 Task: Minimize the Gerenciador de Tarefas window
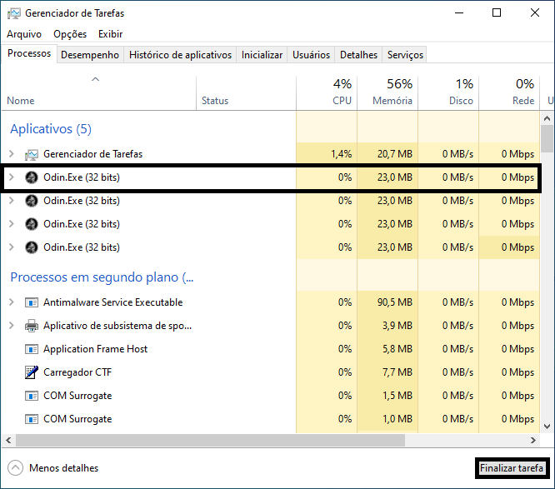point(459,12)
